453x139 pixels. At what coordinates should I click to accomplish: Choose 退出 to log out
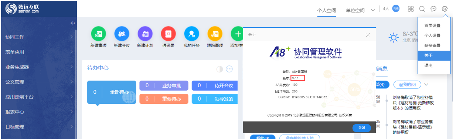(x=434, y=65)
